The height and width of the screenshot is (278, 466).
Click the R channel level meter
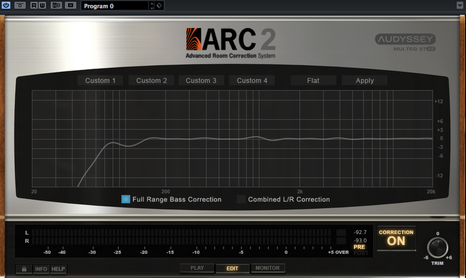coord(181,241)
